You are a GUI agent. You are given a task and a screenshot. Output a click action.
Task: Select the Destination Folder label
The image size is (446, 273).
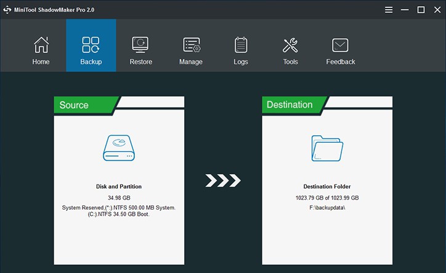click(x=327, y=186)
